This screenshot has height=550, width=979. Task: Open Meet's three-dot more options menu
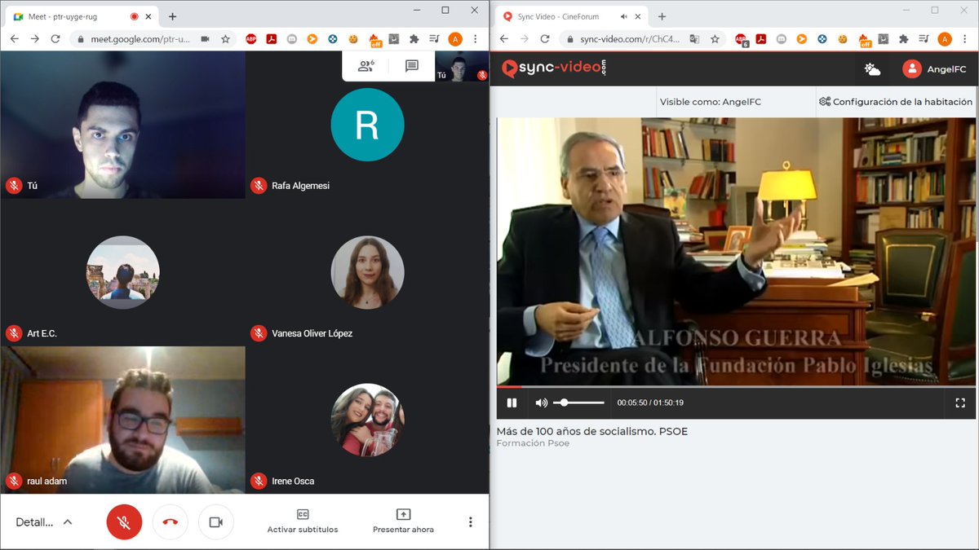pyautogui.click(x=470, y=522)
